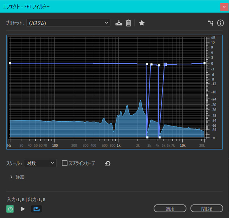The width and height of the screenshot is (229, 218).
Task: Open the プリセット dropdown
Action: [x=68, y=23]
